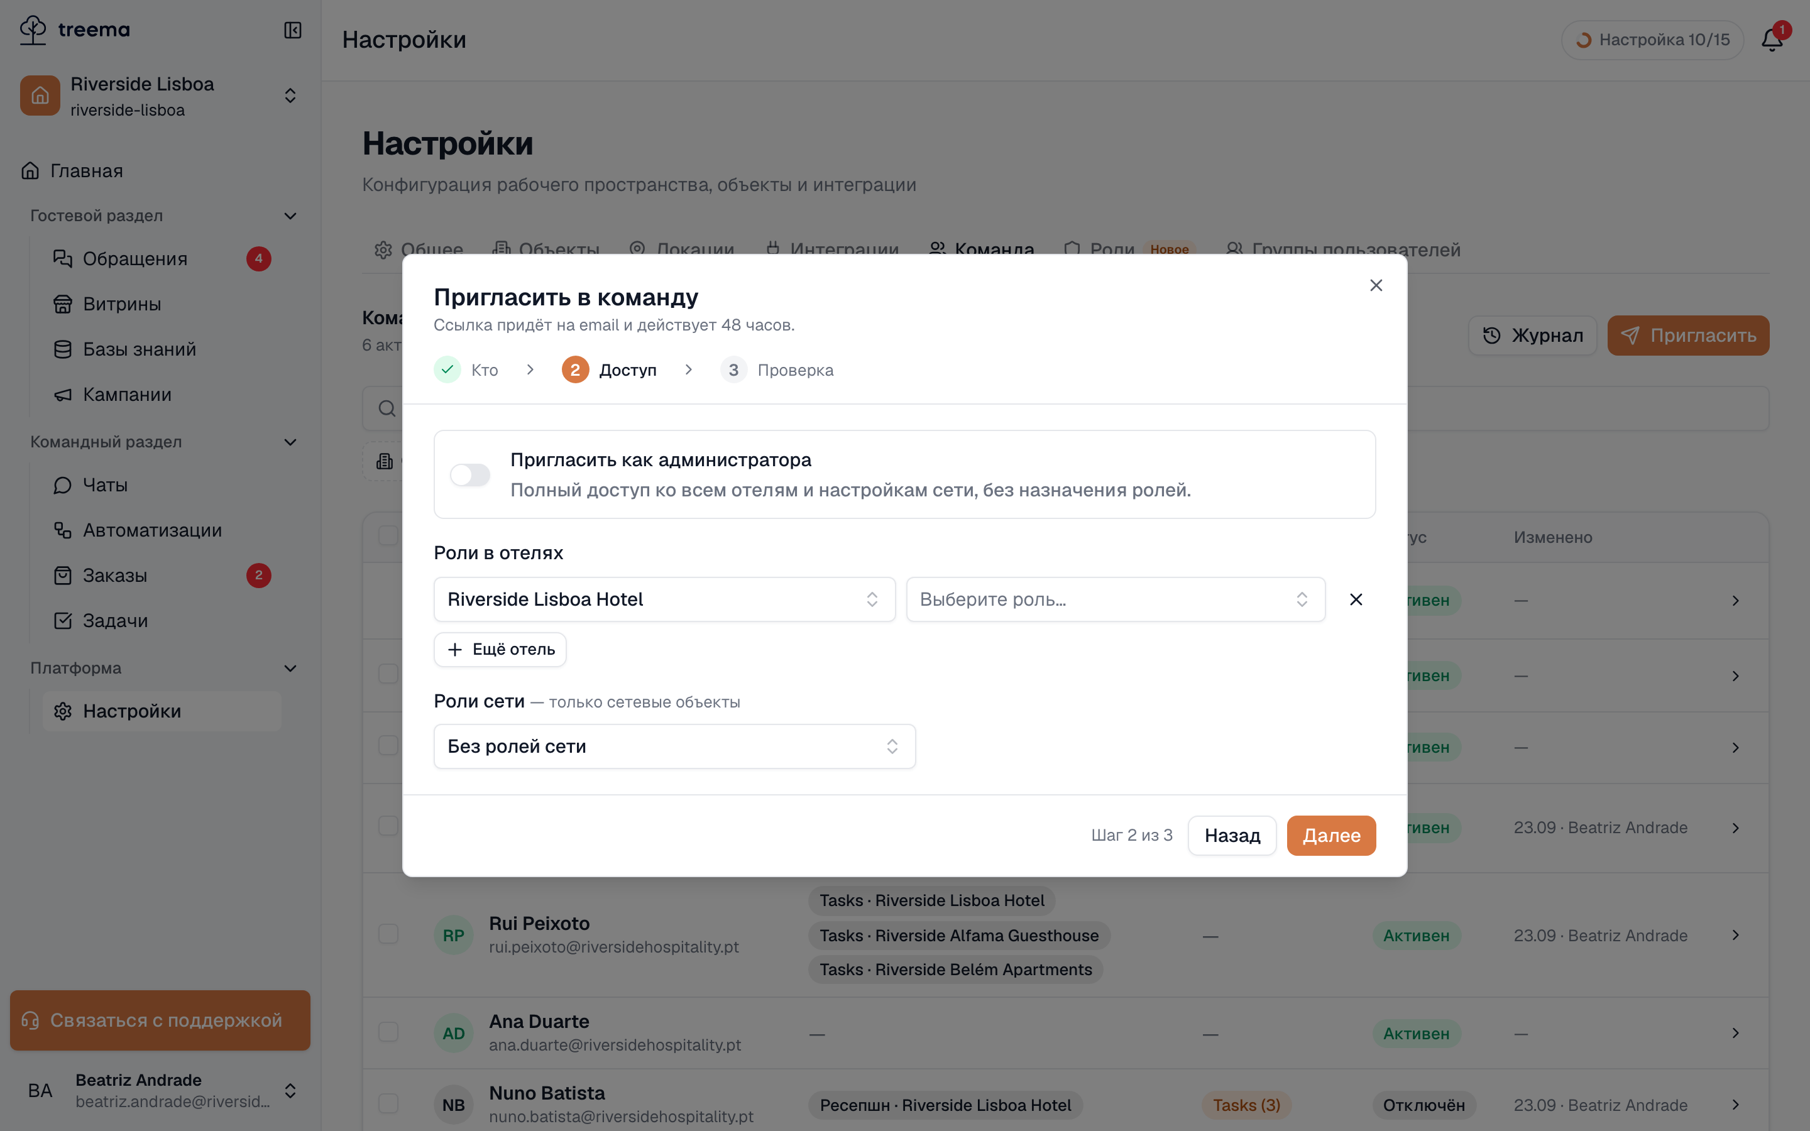Open Витрины in sidebar
The width and height of the screenshot is (1810, 1131).
[162, 303]
